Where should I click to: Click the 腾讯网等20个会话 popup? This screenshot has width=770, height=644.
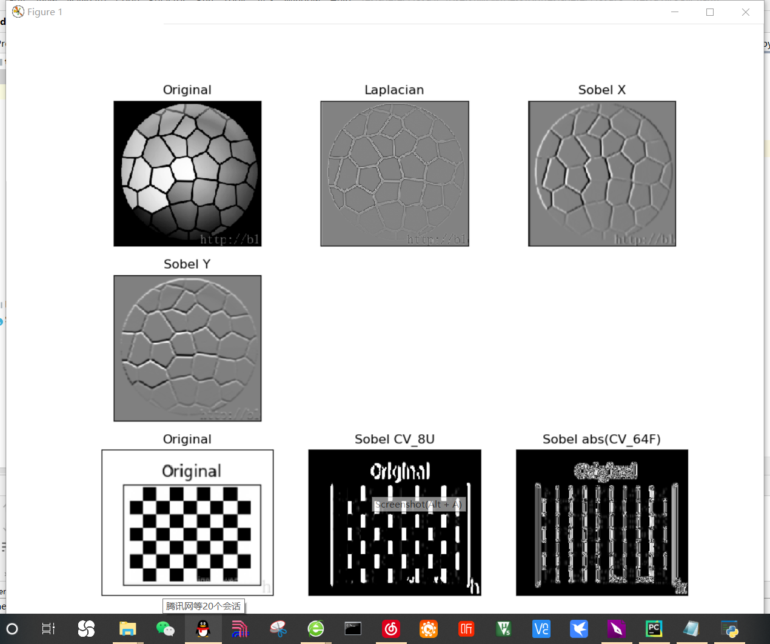(x=203, y=606)
